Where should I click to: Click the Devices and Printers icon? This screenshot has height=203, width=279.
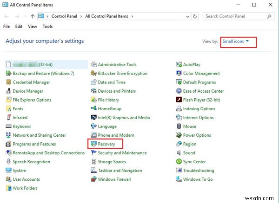94,91
